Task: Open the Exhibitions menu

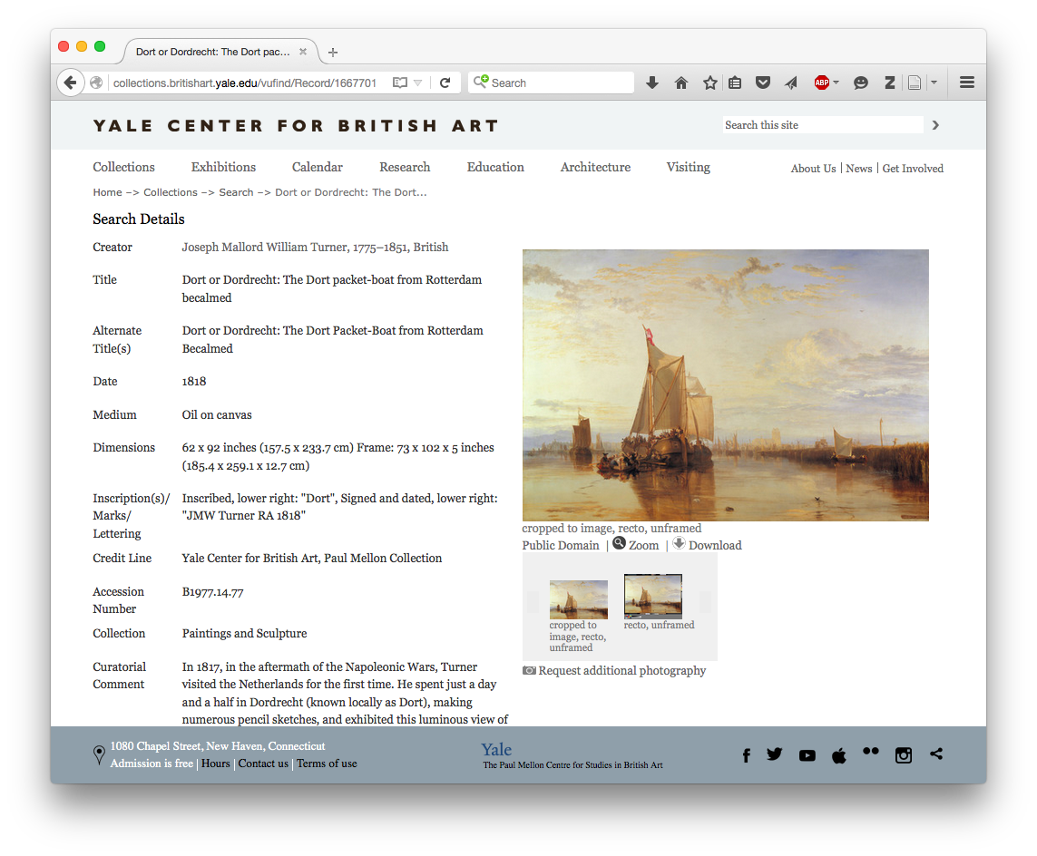Action: (223, 167)
